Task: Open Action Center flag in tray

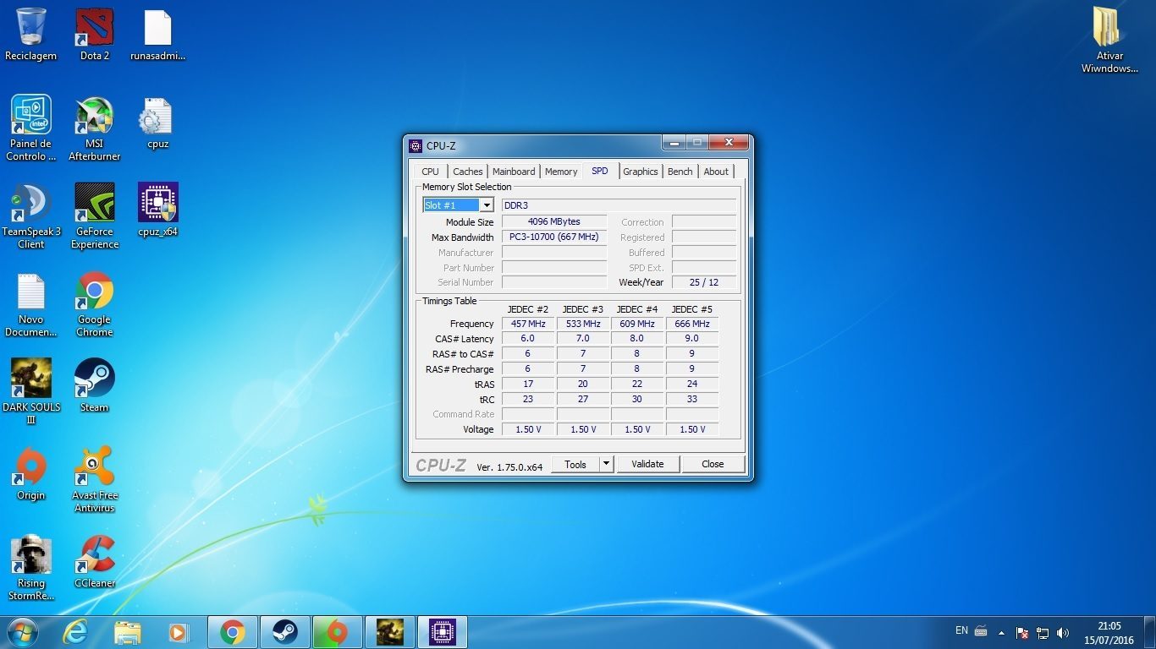Action: [x=1022, y=633]
